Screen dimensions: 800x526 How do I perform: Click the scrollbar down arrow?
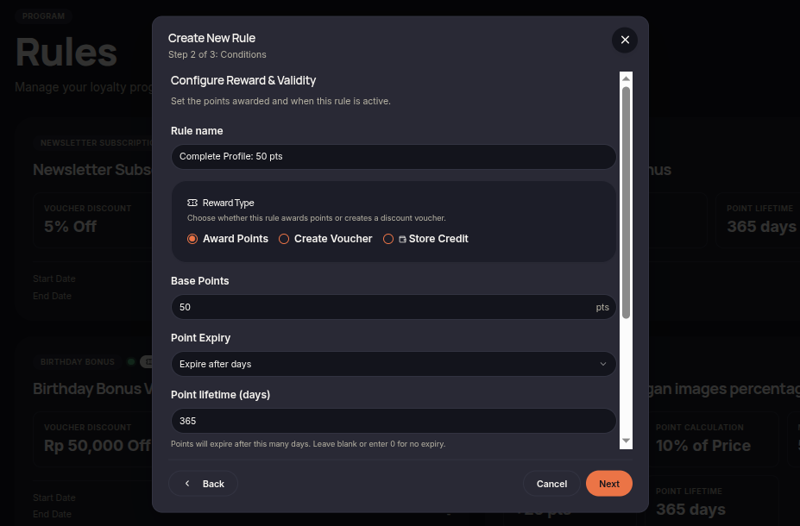(x=626, y=441)
